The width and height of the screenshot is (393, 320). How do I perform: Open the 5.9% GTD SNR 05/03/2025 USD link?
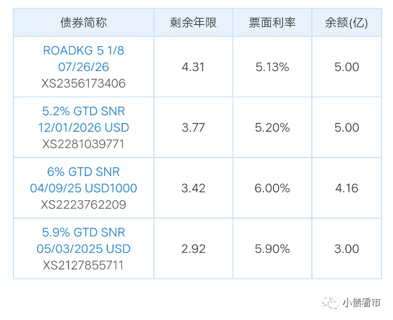(x=83, y=240)
